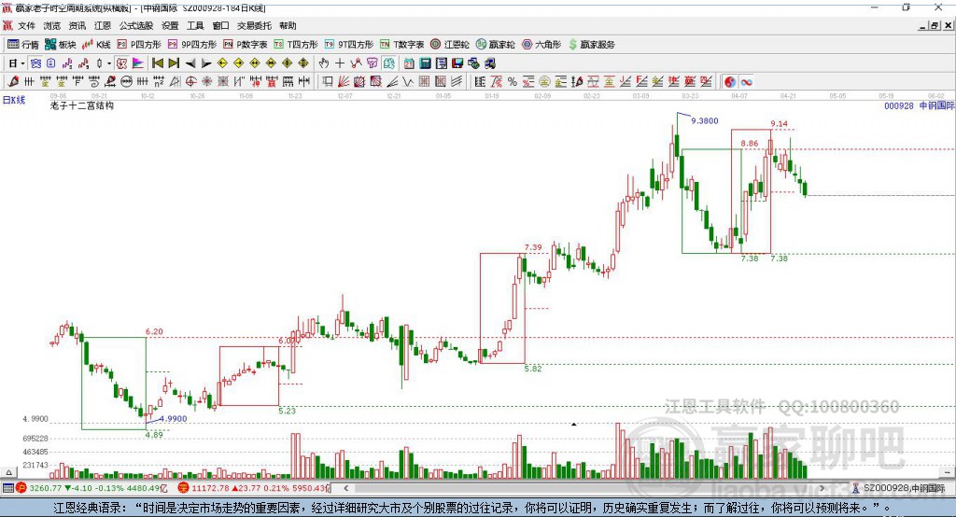Open the 9P四方形 tool
Image resolution: width=956 pixels, height=517 pixels.
[192, 45]
